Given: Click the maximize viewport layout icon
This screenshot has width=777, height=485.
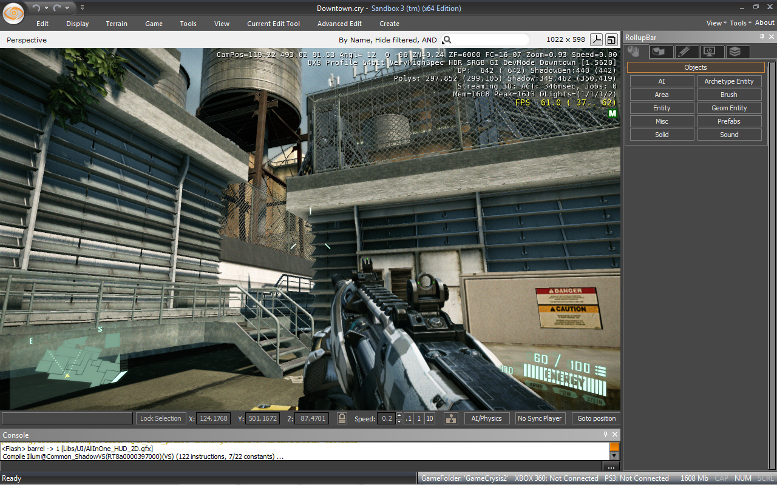Looking at the screenshot, I should tap(611, 40).
